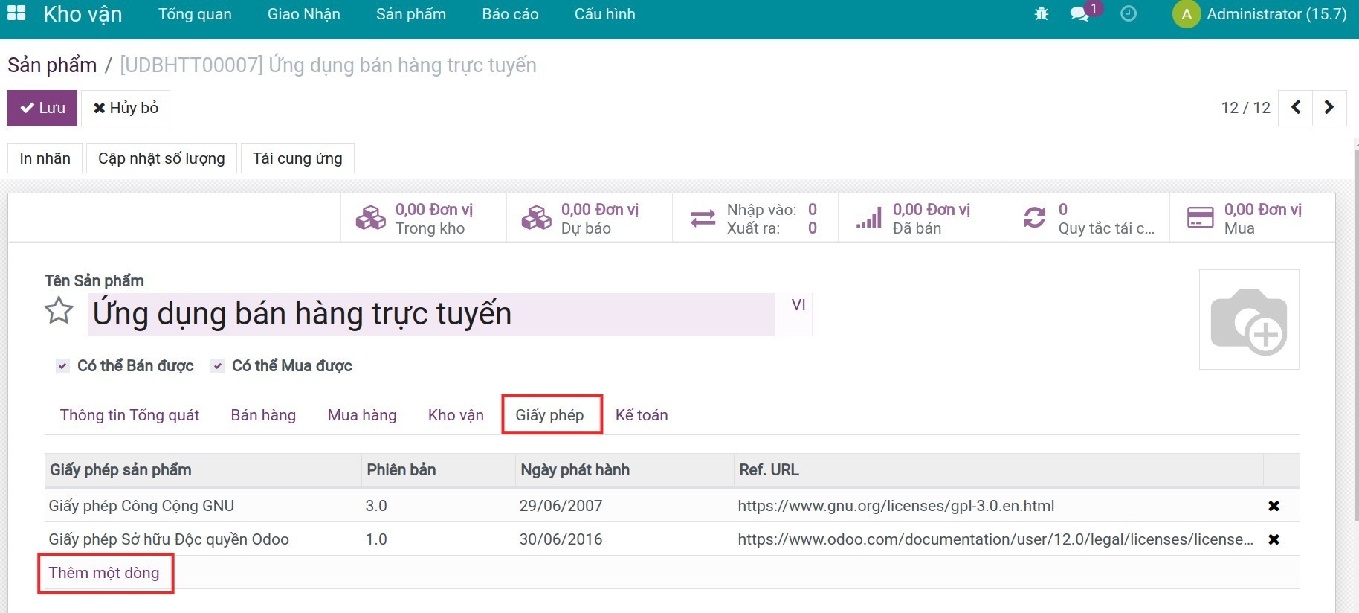Expand the 'Cấu hình' menu
The image size is (1359, 613).
pyautogui.click(x=604, y=14)
